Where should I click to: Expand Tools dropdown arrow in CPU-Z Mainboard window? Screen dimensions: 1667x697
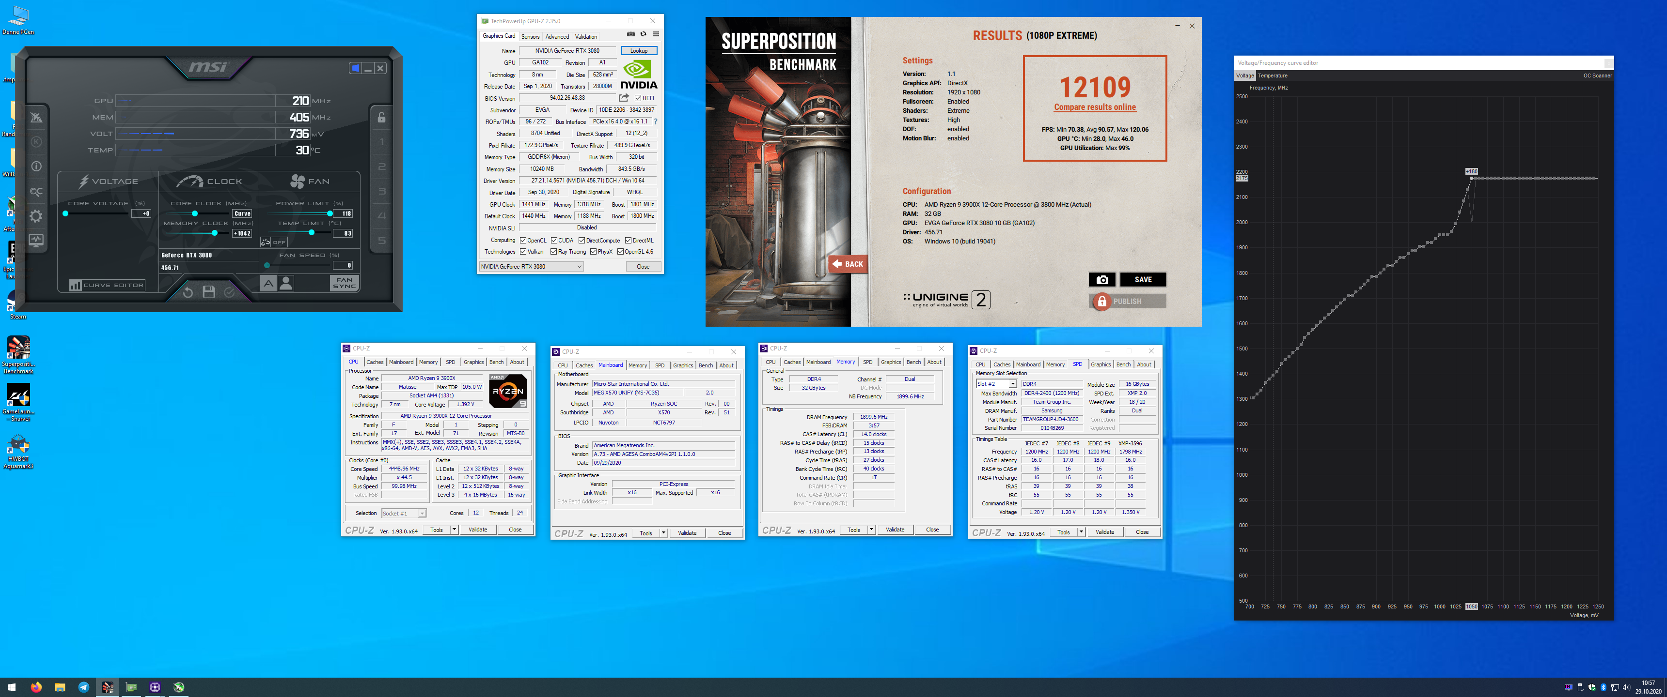coord(664,533)
